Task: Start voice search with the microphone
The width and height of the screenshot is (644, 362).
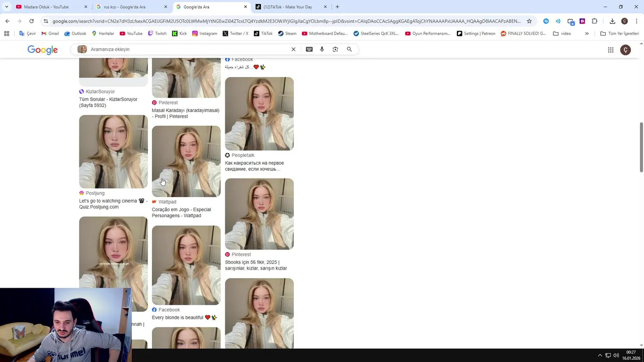Action: click(322, 49)
